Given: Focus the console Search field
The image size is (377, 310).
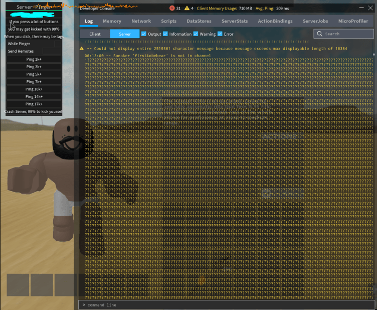Looking at the screenshot, I should point(343,34).
